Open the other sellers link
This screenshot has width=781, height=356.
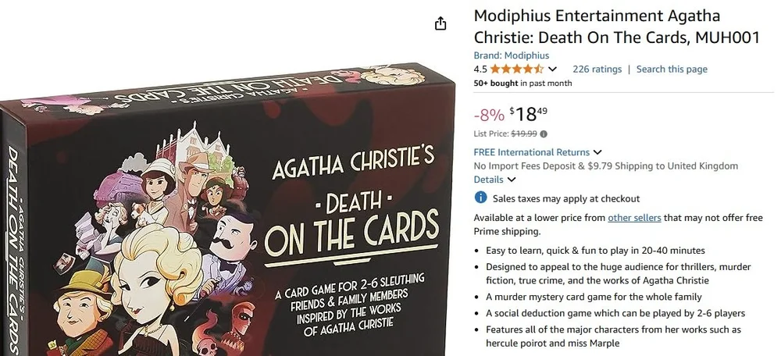(x=634, y=218)
